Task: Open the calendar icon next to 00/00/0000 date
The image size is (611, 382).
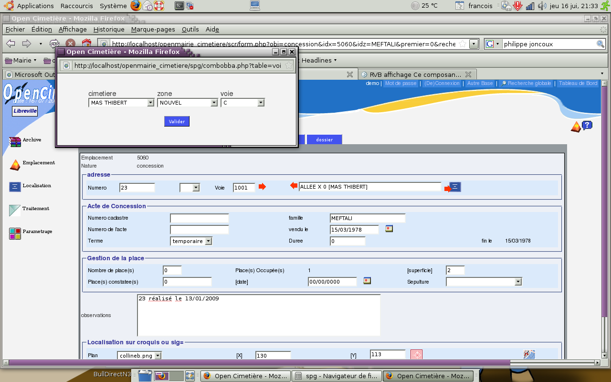Action: tap(367, 281)
